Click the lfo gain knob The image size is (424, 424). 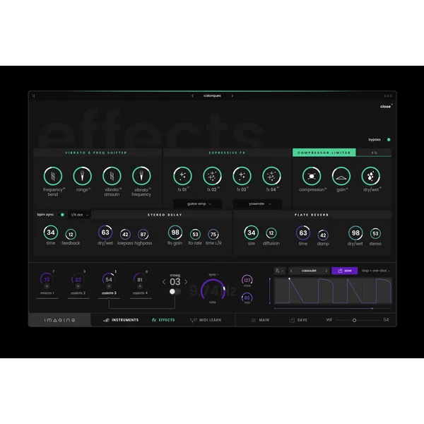[x=175, y=232]
